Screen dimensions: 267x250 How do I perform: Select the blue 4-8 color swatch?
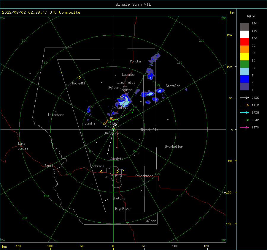244,79
